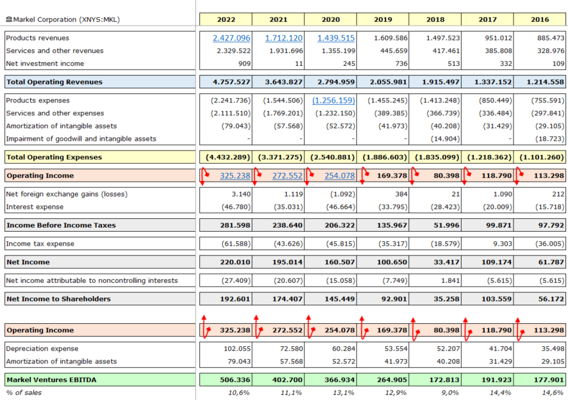Select the Markel Corporation (XNYS:MKL) title
Image resolution: width=568 pixels, height=400 pixels.
pyautogui.click(x=66, y=20)
